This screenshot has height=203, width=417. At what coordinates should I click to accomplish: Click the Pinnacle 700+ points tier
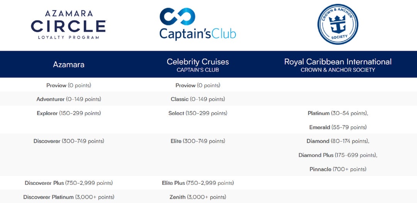click(x=338, y=169)
